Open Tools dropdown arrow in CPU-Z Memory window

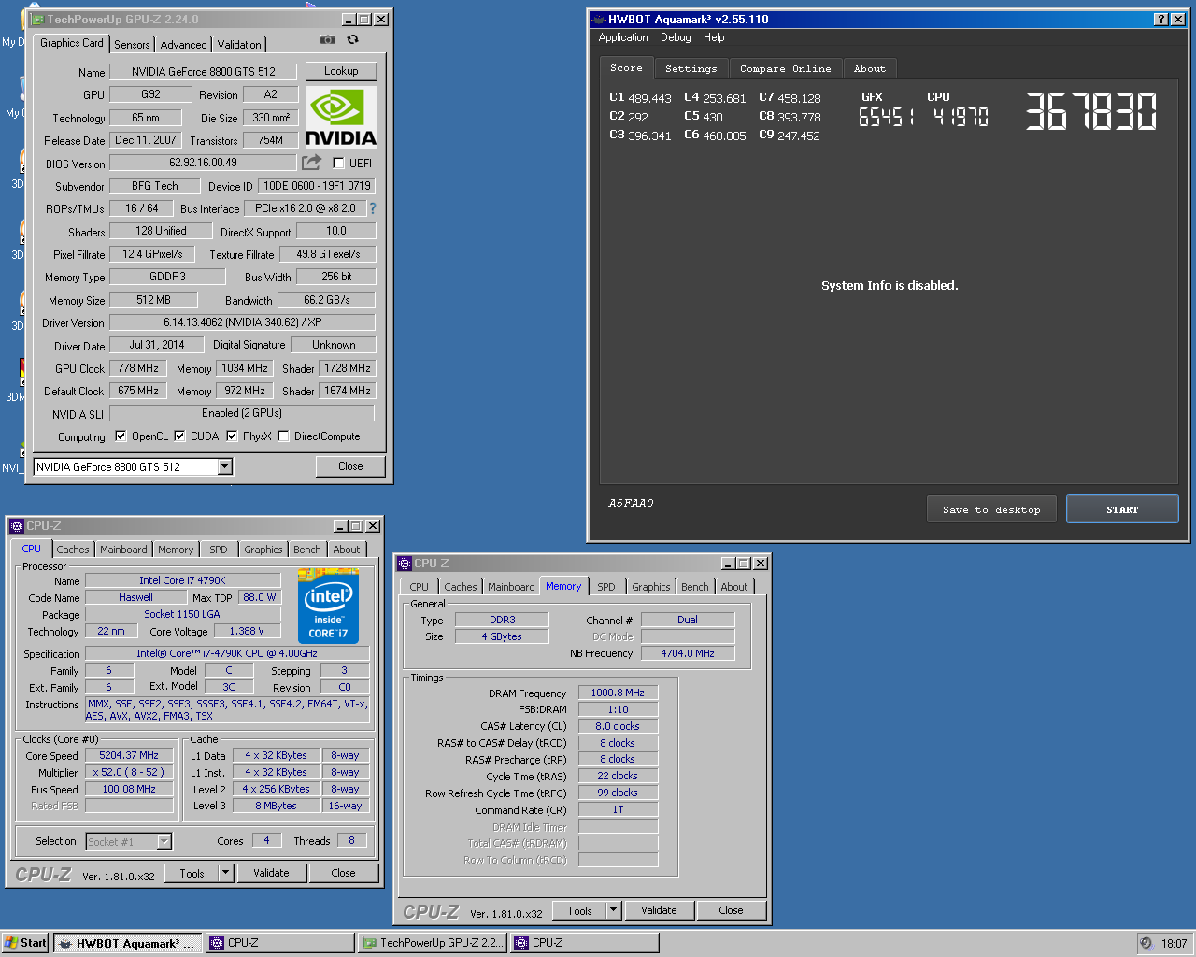pos(613,910)
